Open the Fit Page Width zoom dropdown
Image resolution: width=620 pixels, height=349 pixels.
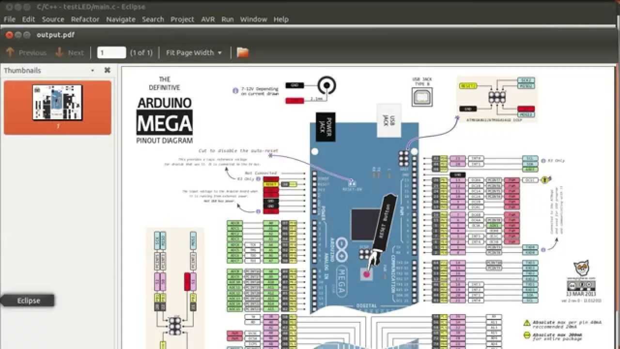click(x=194, y=52)
